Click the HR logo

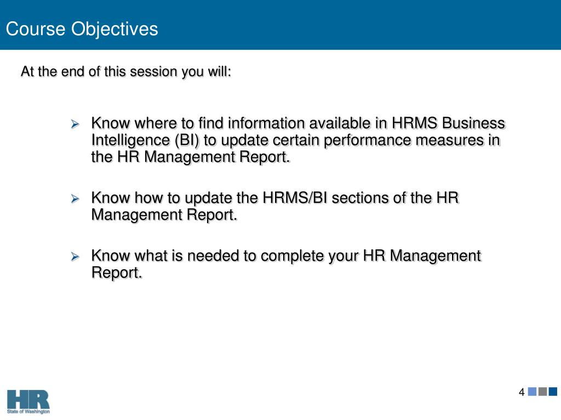(x=28, y=402)
